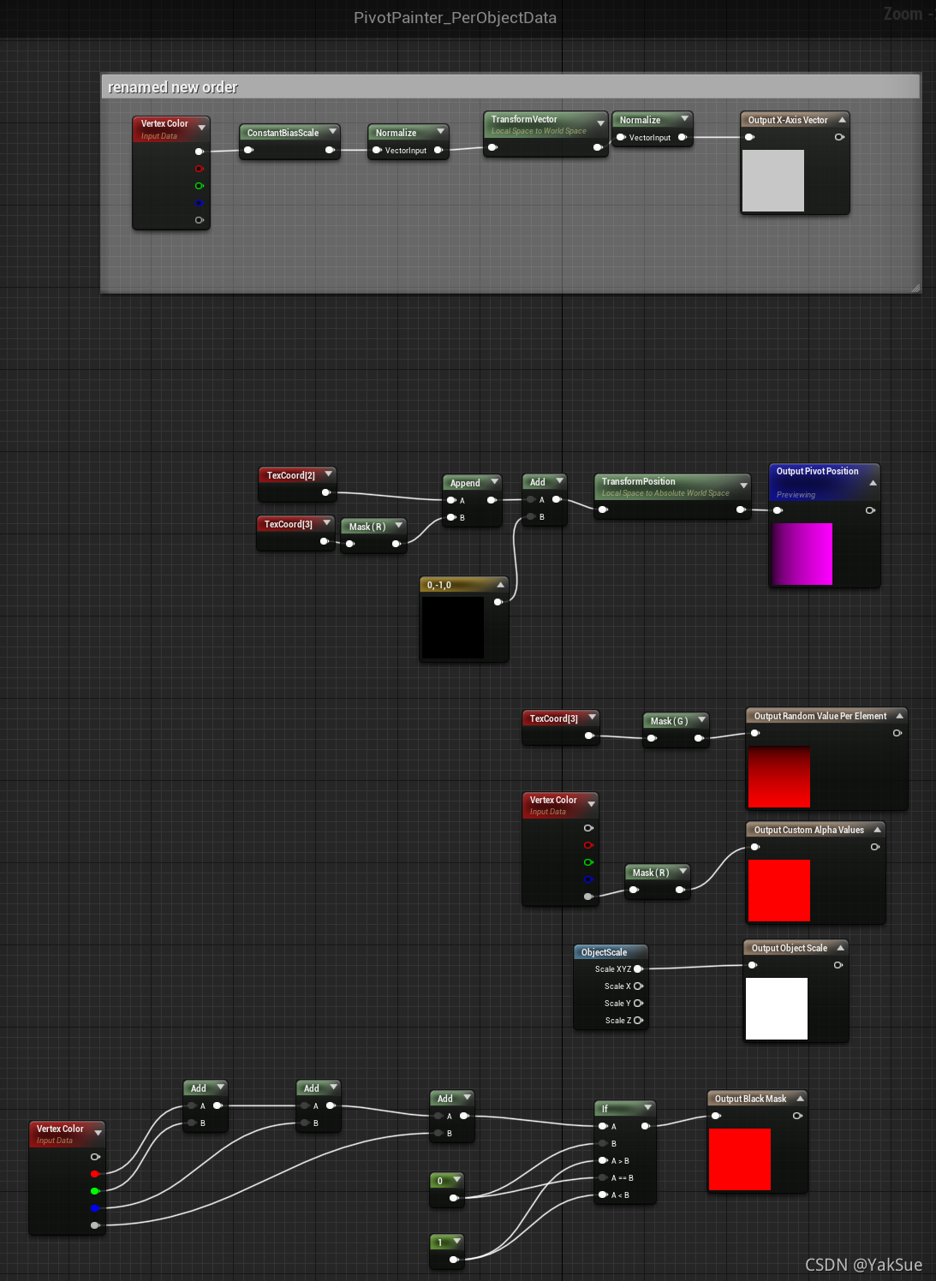
Task: Expand the Mask ( G ) node arrow
Action: click(701, 719)
